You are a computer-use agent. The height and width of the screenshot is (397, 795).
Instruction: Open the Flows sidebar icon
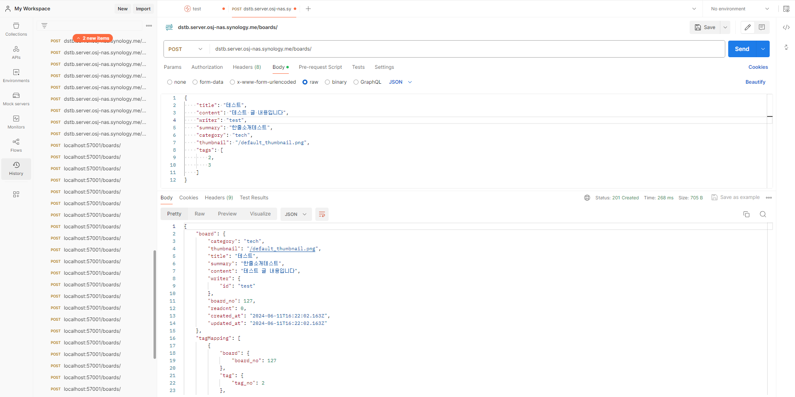16,145
